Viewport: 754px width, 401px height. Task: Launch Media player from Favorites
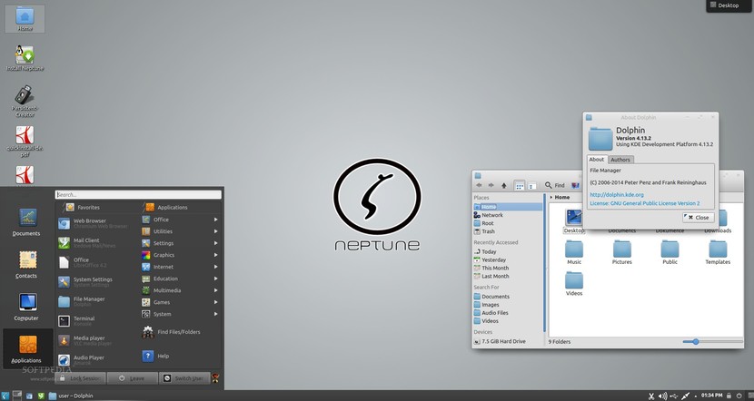point(97,341)
